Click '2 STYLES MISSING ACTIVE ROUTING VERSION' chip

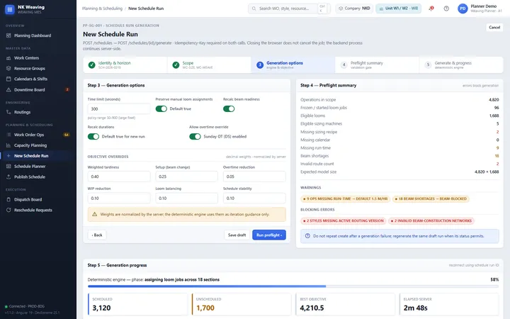pyautogui.click(x=343, y=220)
